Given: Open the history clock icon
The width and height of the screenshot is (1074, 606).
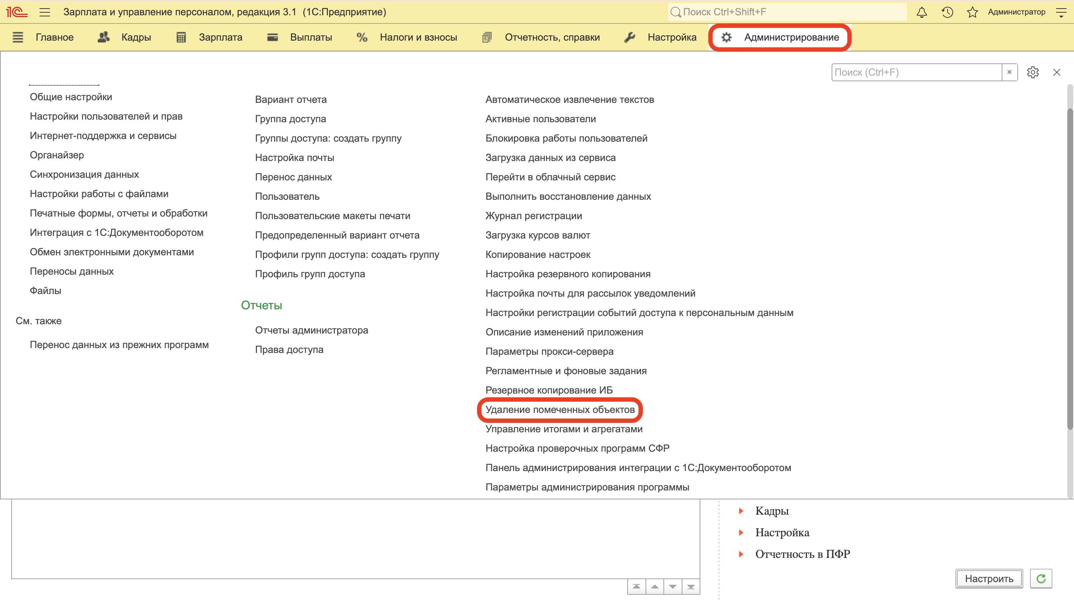Looking at the screenshot, I should 947,12.
